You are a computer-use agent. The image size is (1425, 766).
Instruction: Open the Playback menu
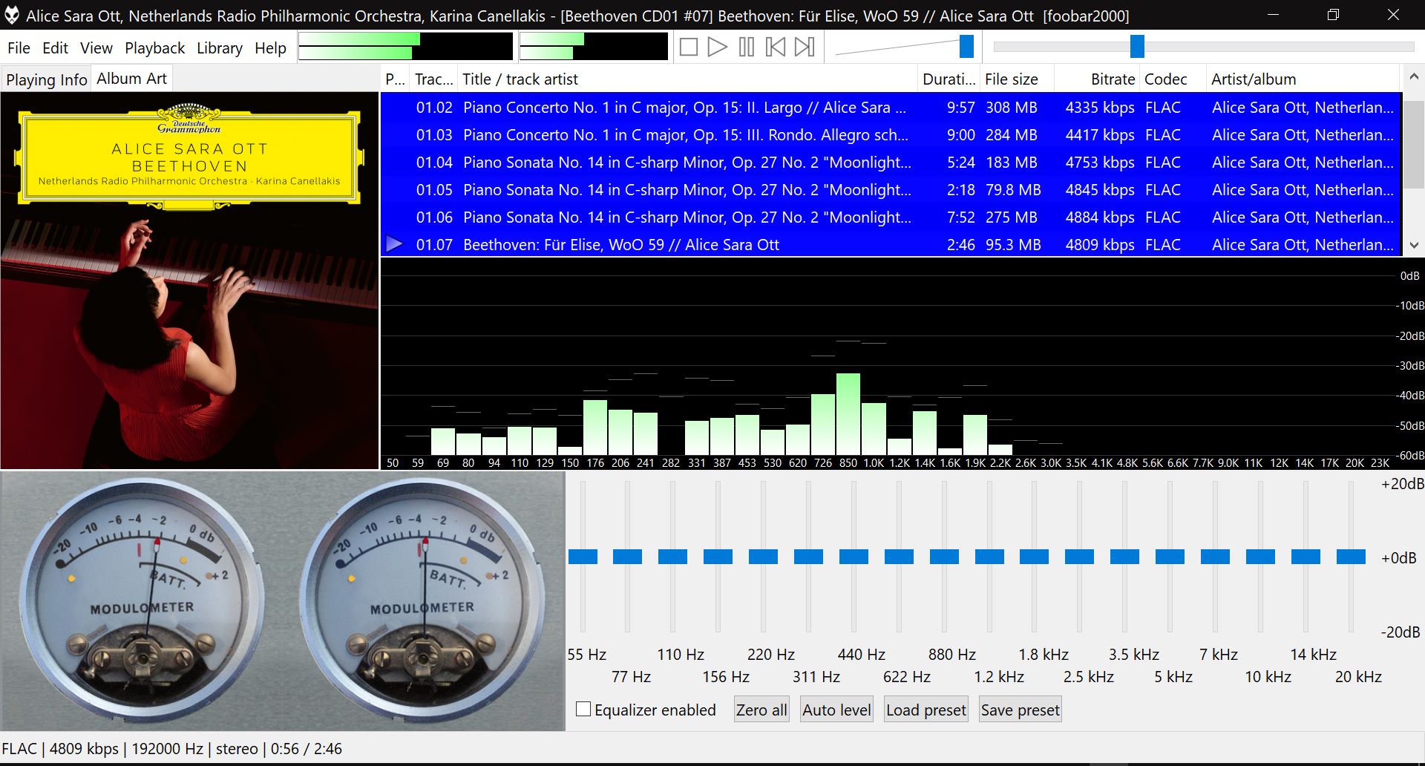(x=154, y=48)
